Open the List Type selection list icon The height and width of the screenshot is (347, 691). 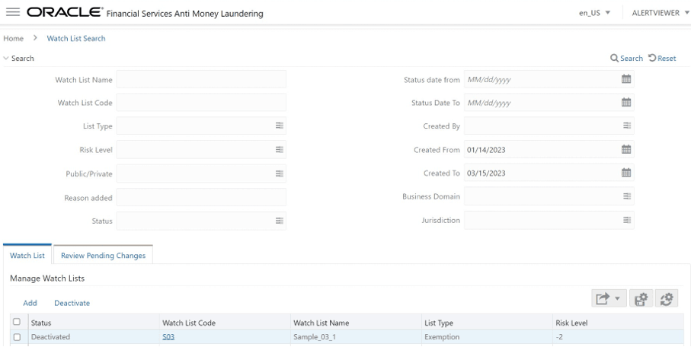[280, 126]
